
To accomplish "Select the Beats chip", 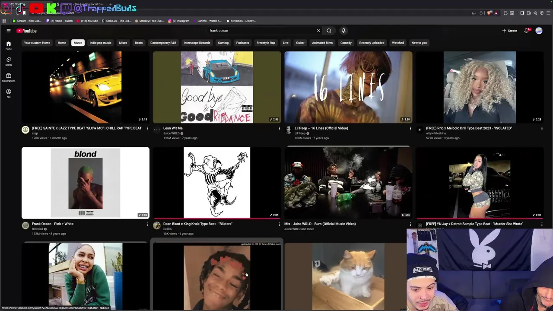I will tap(139, 43).
